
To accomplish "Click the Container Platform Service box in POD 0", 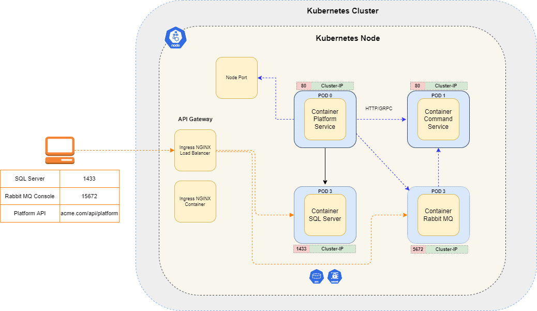I will coord(325,120).
